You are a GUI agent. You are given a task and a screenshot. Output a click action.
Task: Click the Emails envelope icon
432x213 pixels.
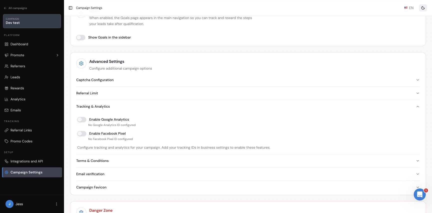6,110
